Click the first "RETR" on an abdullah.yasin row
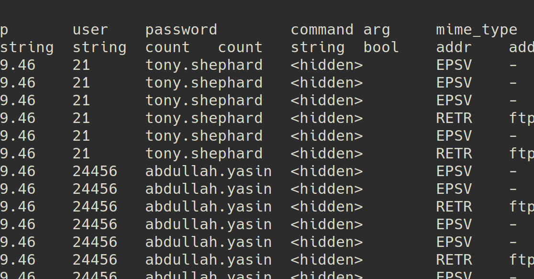 click(454, 207)
